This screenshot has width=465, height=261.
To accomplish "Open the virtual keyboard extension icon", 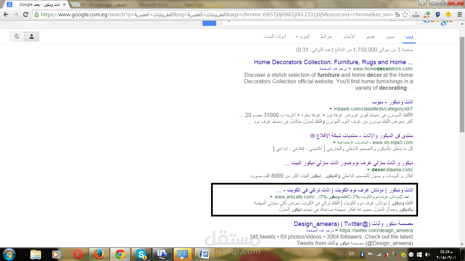I will click(x=416, y=15).
